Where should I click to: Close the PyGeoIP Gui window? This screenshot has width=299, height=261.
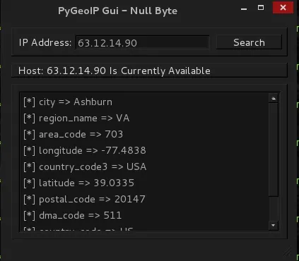[283, 8]
